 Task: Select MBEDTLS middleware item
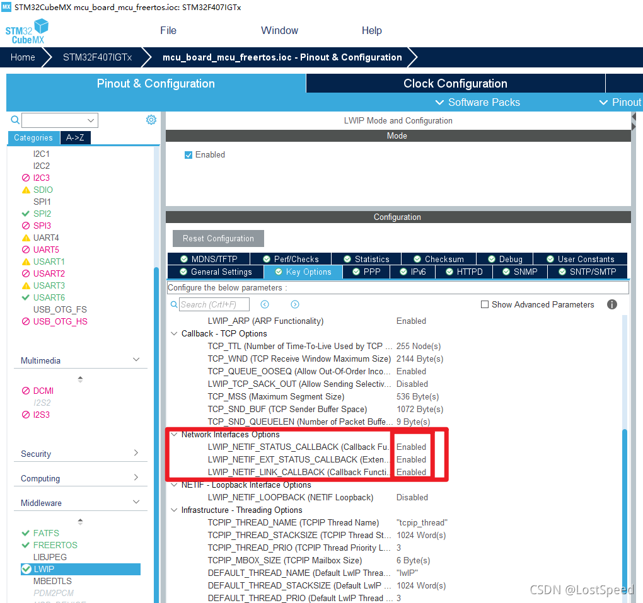(52, 581)
